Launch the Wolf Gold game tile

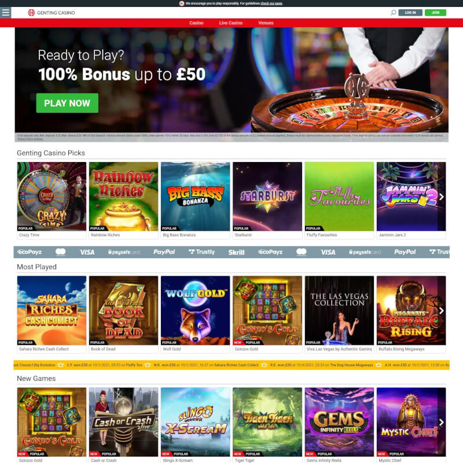coord(195,314)
